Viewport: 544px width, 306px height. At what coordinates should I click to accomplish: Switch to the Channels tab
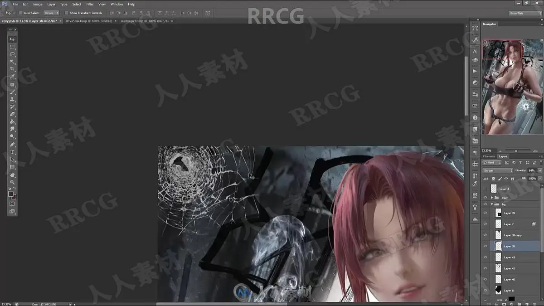[x=489, y=156]
